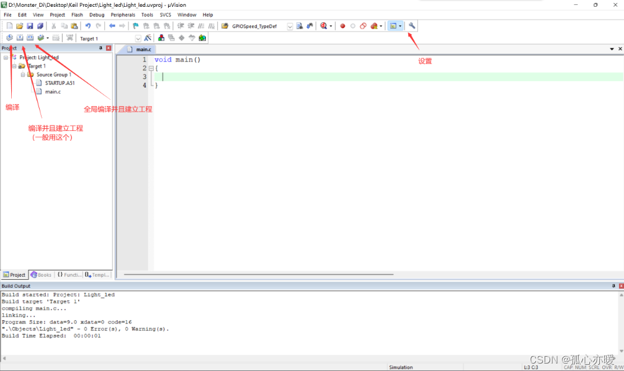This screenshot has height=371, width=624.
Task: Open the File menu
Action: (7, 15)
